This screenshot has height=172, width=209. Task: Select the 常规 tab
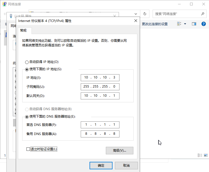(23, 31)
